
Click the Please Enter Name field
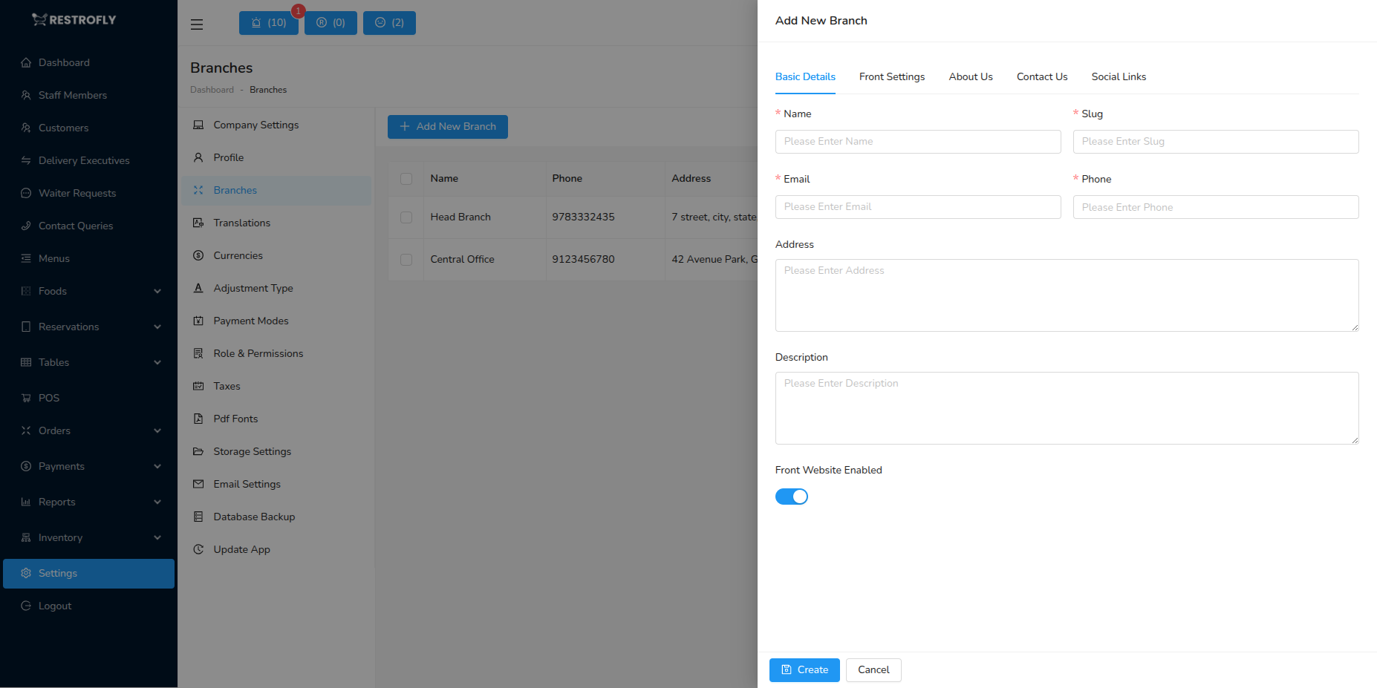pos(917,141)
